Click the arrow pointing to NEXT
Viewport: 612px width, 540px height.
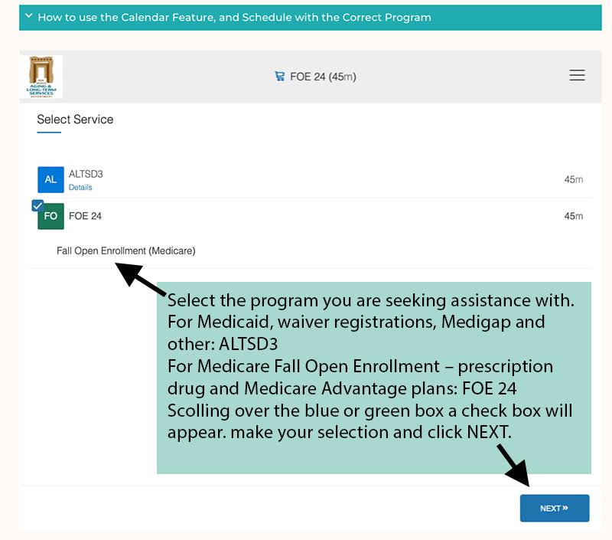[514, 465]
